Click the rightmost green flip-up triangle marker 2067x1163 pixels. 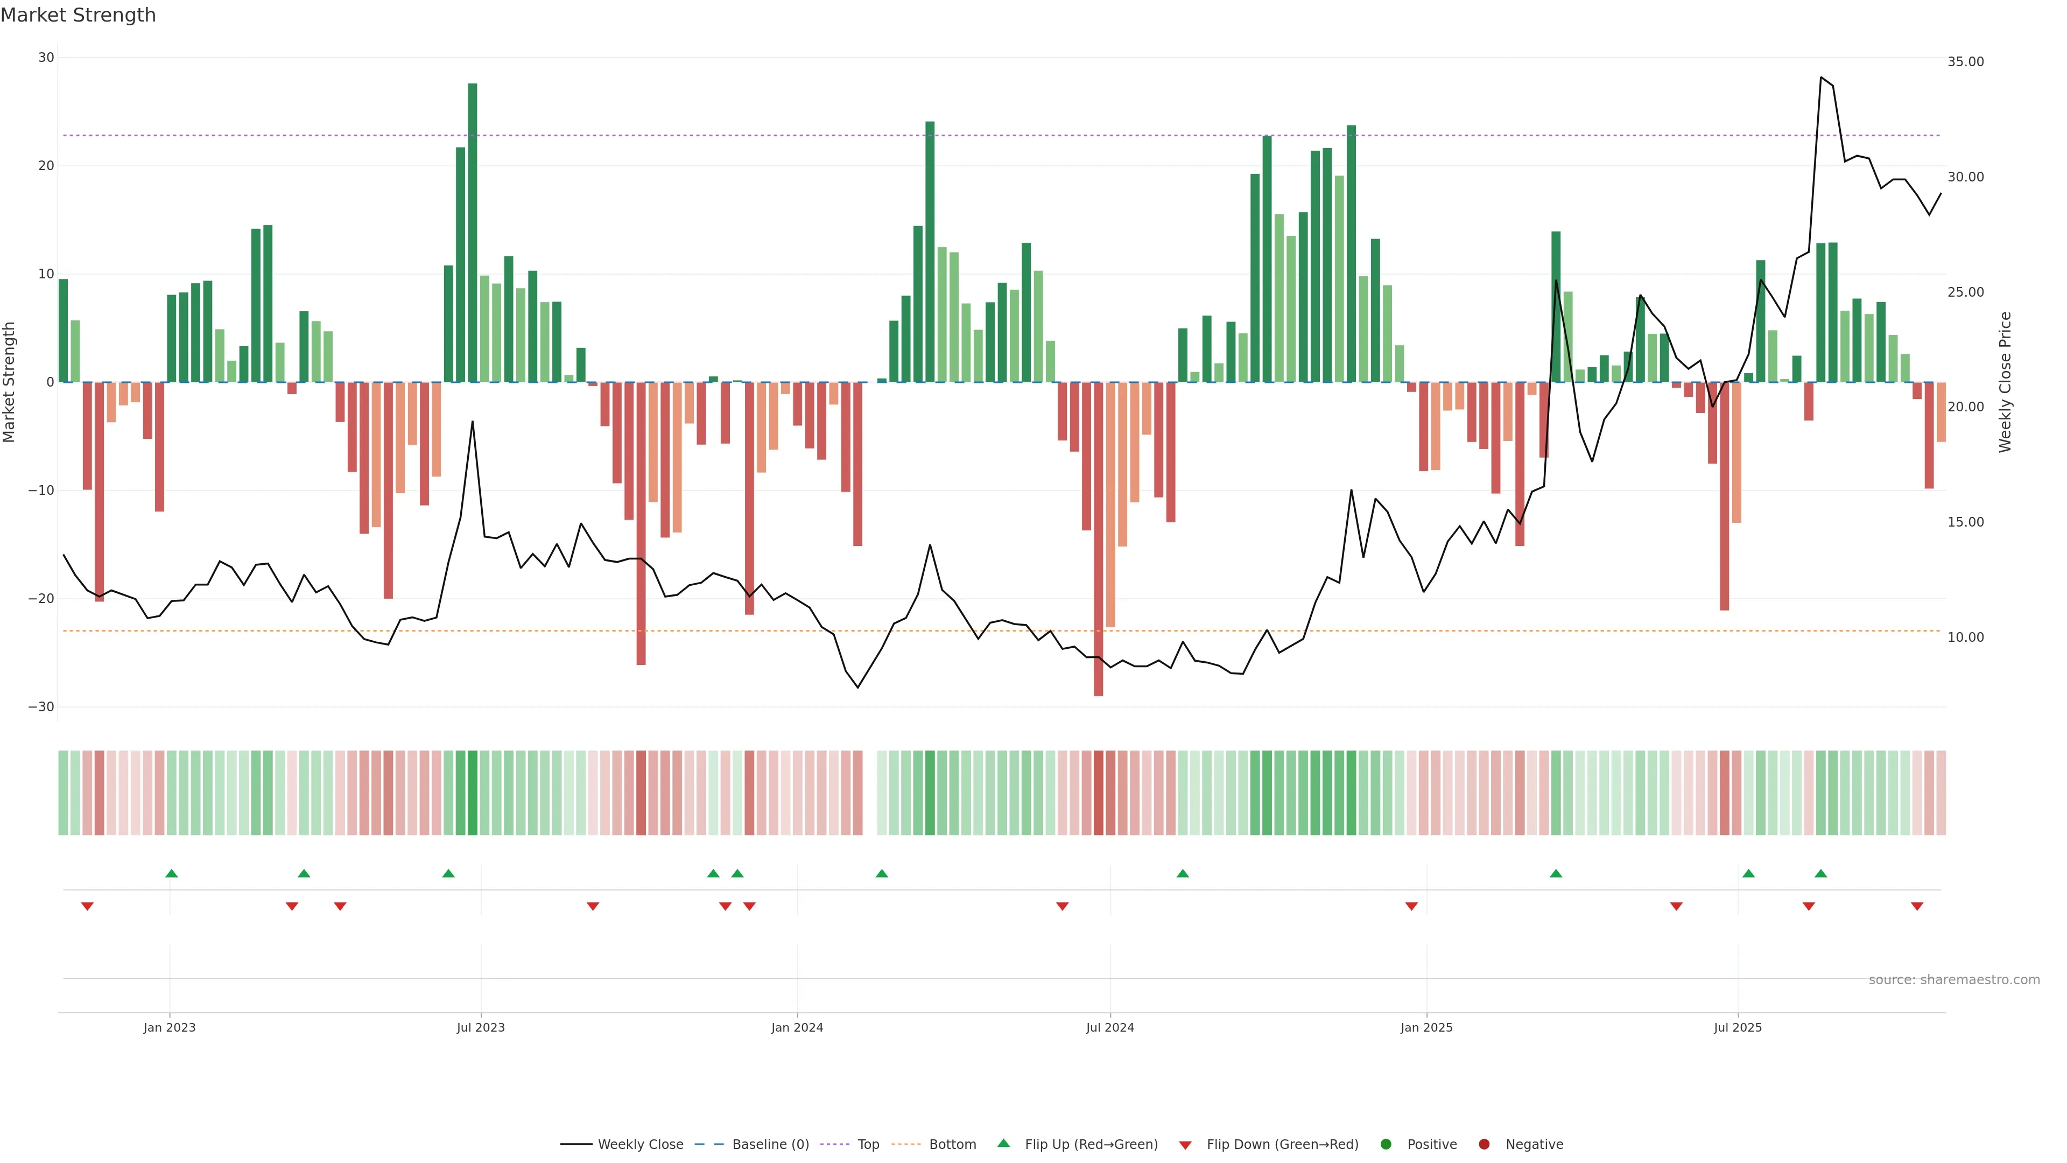tap(1820, 873)
